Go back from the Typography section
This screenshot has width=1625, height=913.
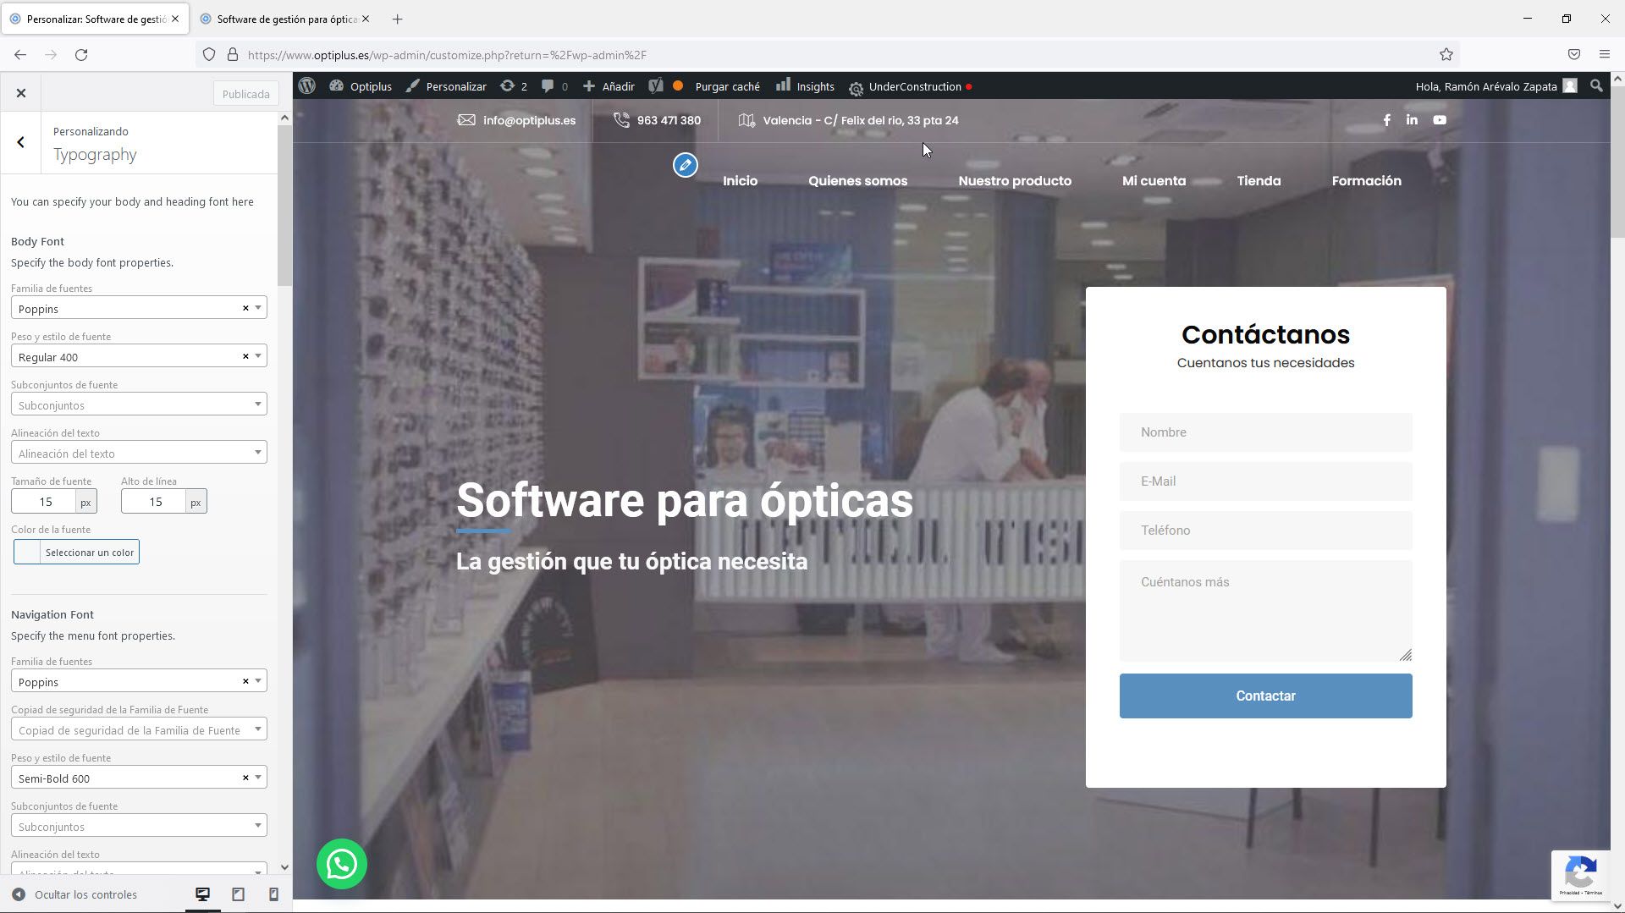tap(21, 142)
